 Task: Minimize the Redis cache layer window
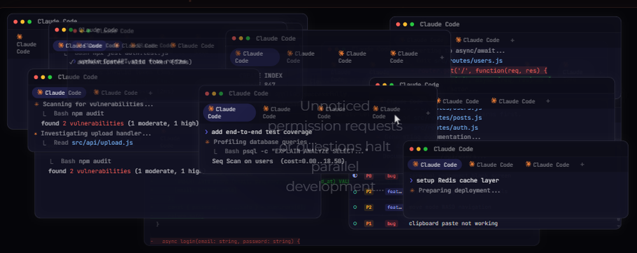pyautogui.click(x=419, y=149)
